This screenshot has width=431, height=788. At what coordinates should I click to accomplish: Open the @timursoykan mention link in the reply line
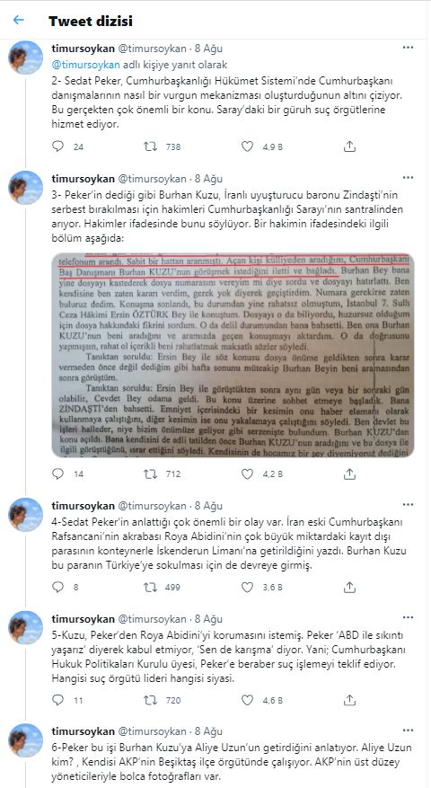(86, 65)
